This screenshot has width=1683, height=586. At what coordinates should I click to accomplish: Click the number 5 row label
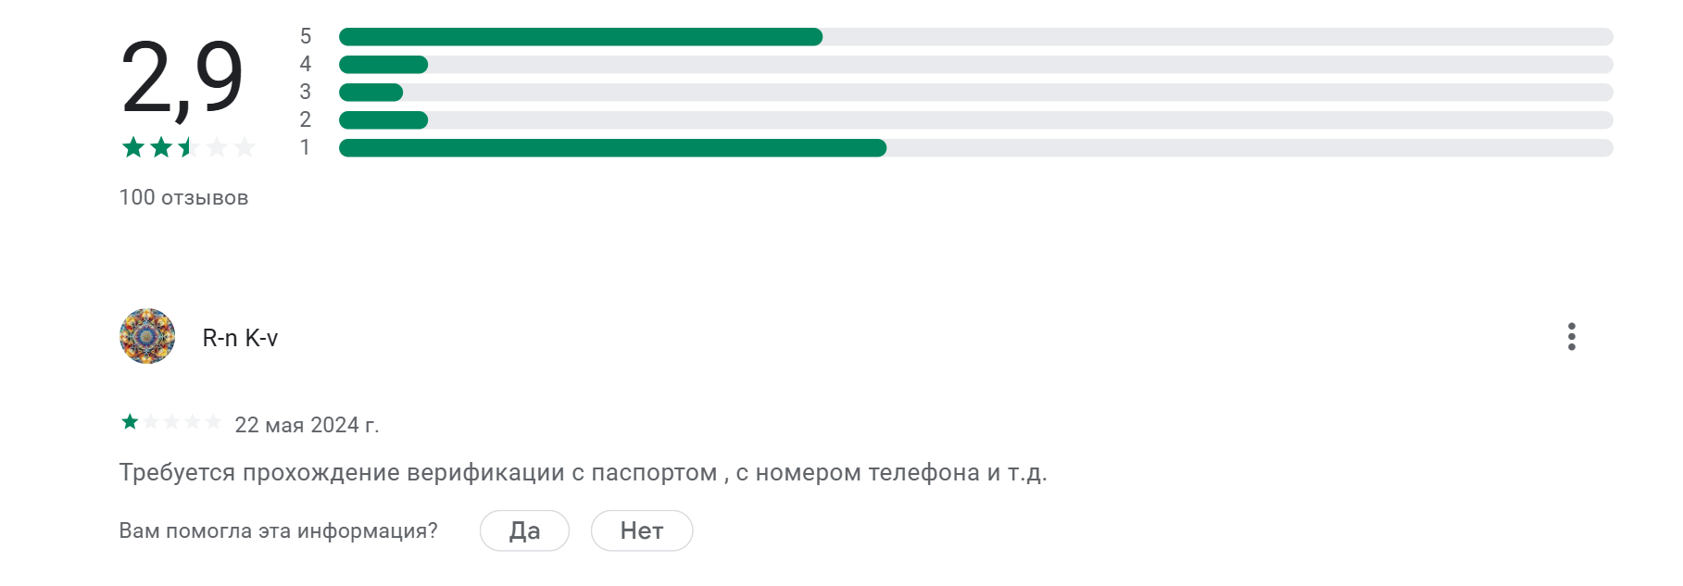click(x=305, y=37)
